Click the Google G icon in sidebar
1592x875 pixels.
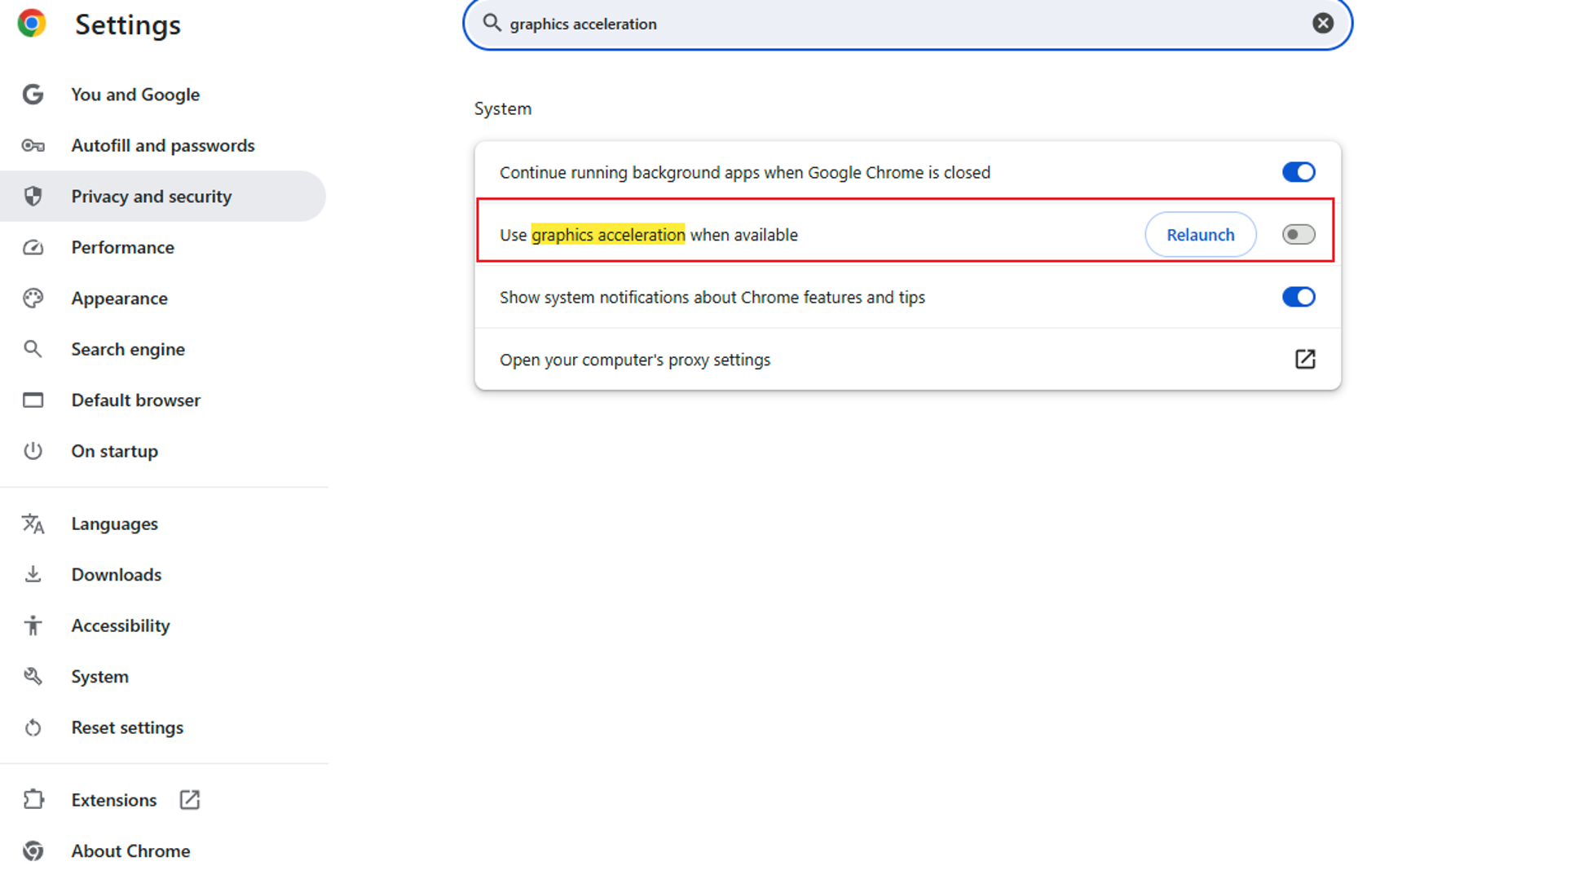tap(33, 95)
